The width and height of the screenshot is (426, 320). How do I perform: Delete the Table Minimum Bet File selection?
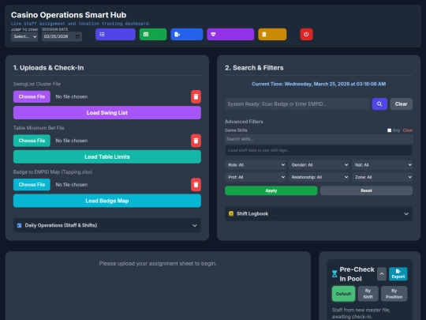(196, 141)
